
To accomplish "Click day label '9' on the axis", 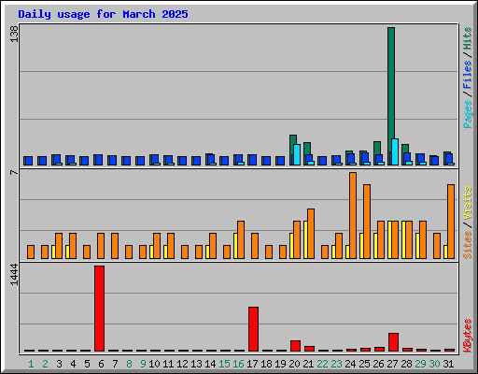I will tap(143, 364).
